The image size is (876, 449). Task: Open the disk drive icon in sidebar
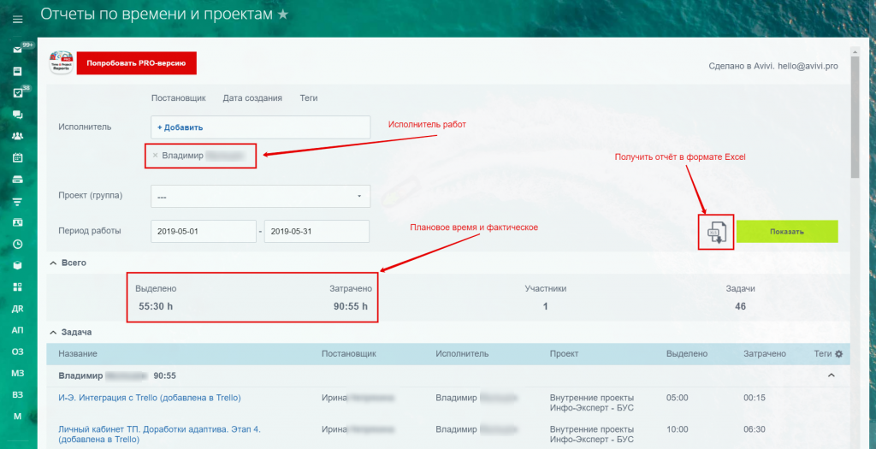pos(17,180)
